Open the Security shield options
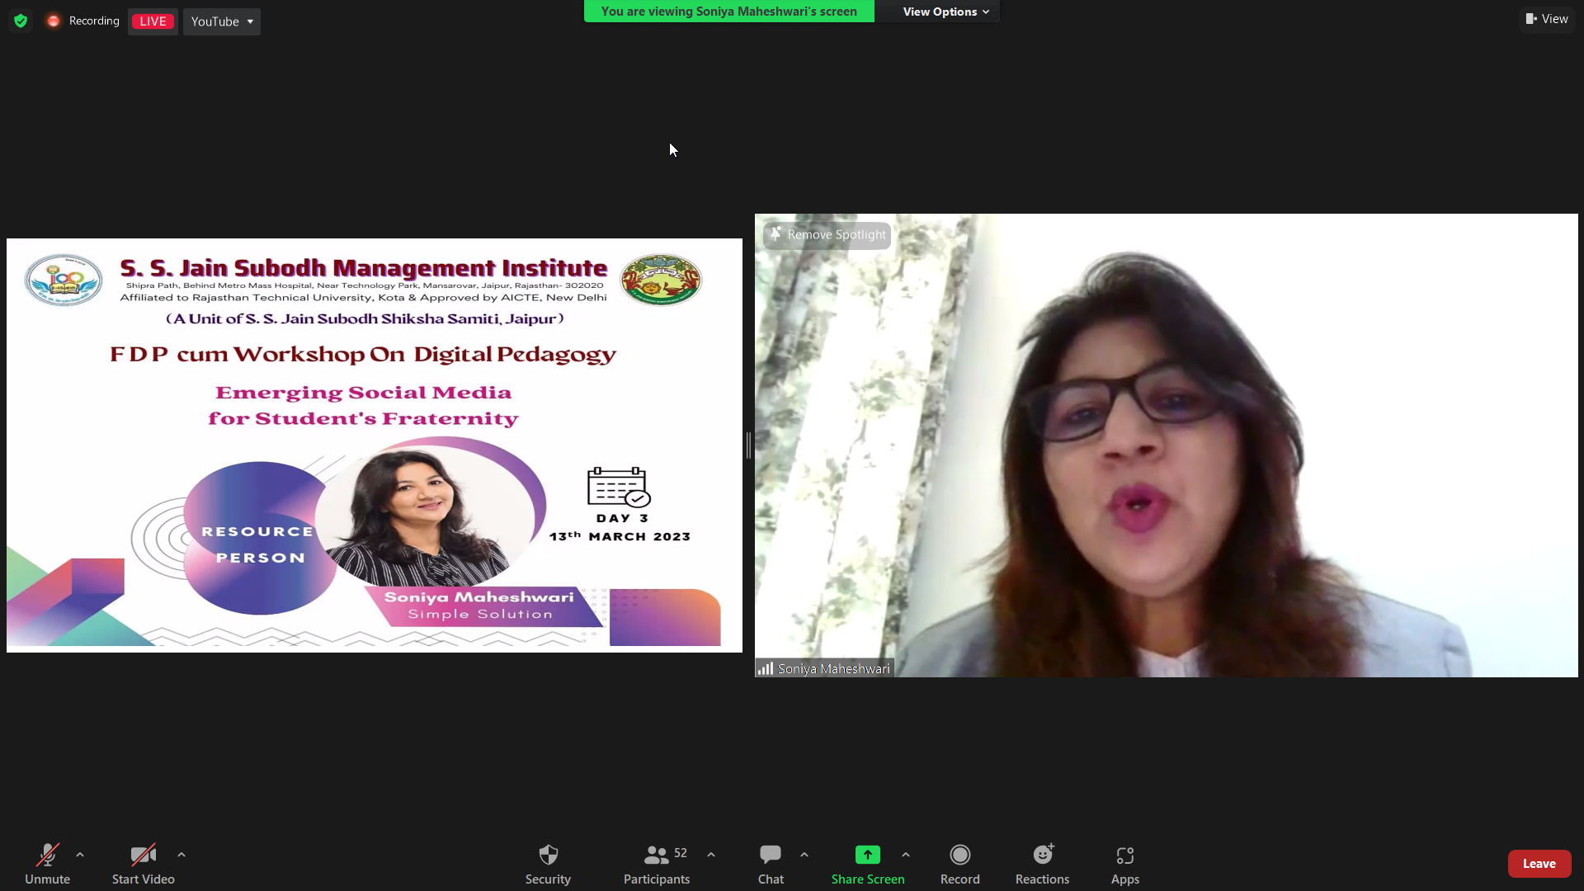1584x891 pixels. [548, 856]
